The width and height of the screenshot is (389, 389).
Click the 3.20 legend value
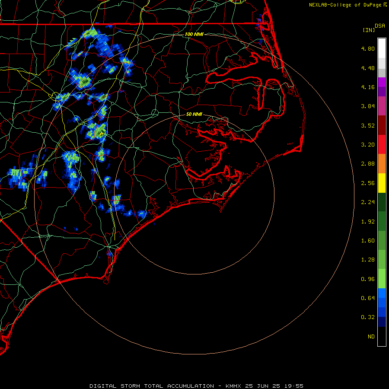[x=368, y=145]
